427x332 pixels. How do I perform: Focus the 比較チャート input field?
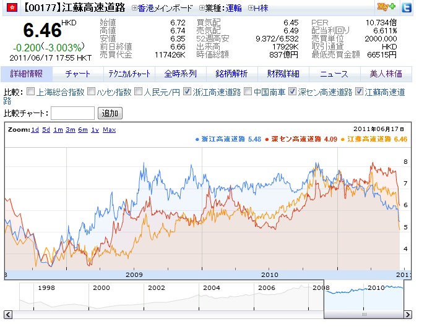pos(72,113)
